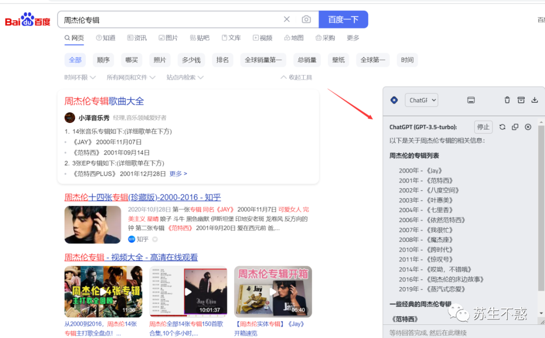Expand the 所有网页和文件 dropdown
Screen dimensions: 545x338
click(x=131, y=78)
